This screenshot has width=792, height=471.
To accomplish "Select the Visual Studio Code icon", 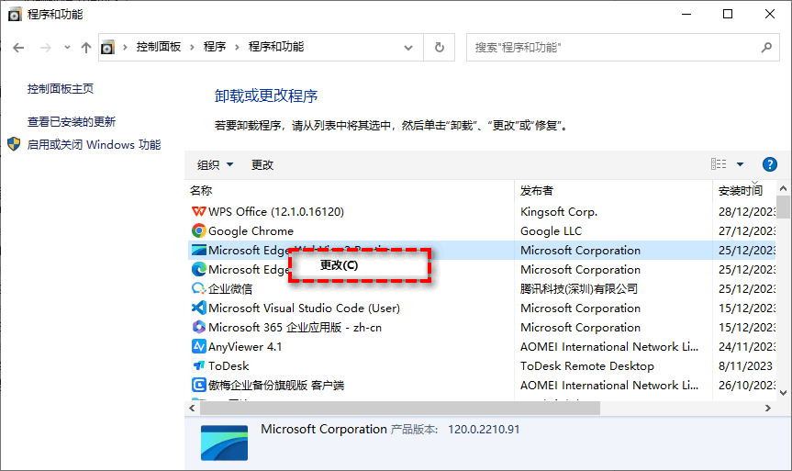I will click(199, 308).
